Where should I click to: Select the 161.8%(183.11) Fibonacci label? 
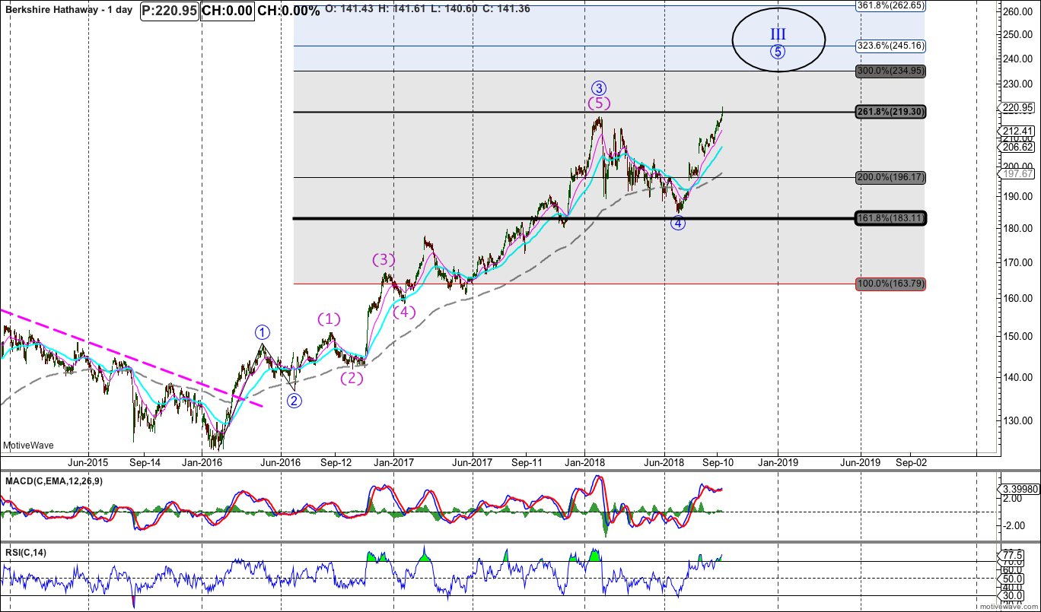(x=890, y=218)
